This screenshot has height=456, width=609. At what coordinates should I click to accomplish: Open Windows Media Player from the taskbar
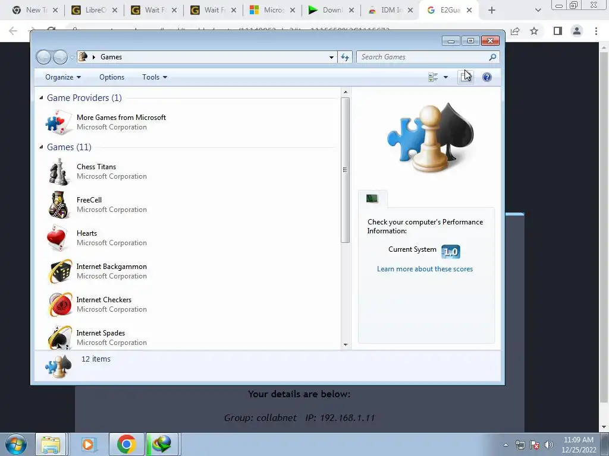point(88,444)
